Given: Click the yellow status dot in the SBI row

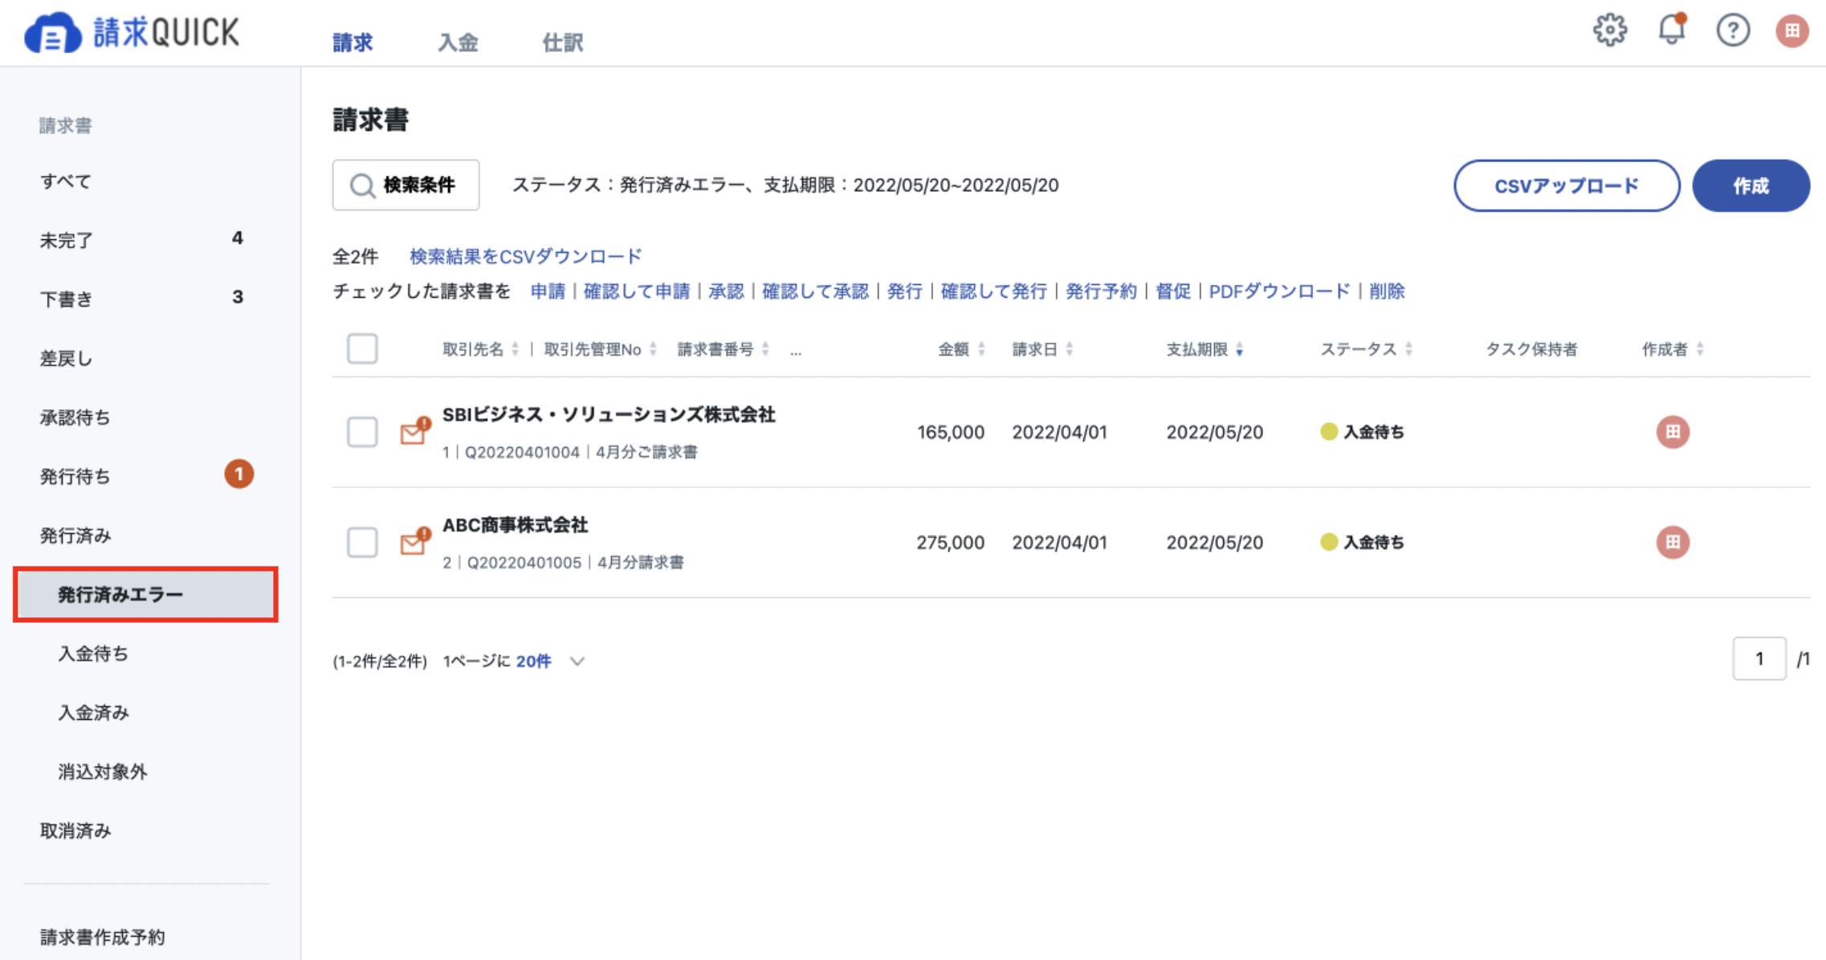Looking at the screenshot, I should pyautogui.click(x=1328, y=432).
